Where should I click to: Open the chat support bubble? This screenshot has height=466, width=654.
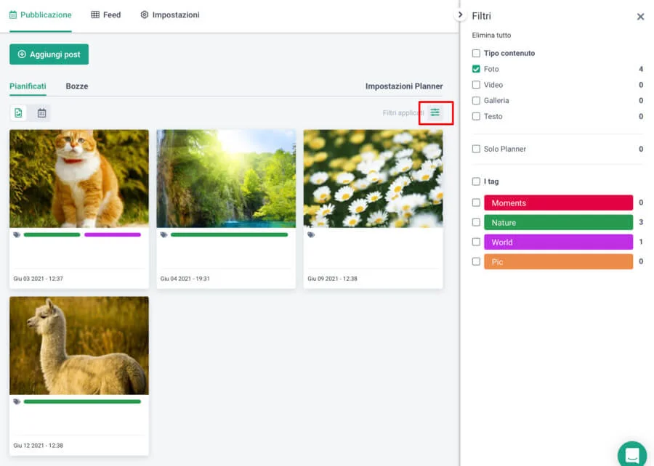(631, 455)
